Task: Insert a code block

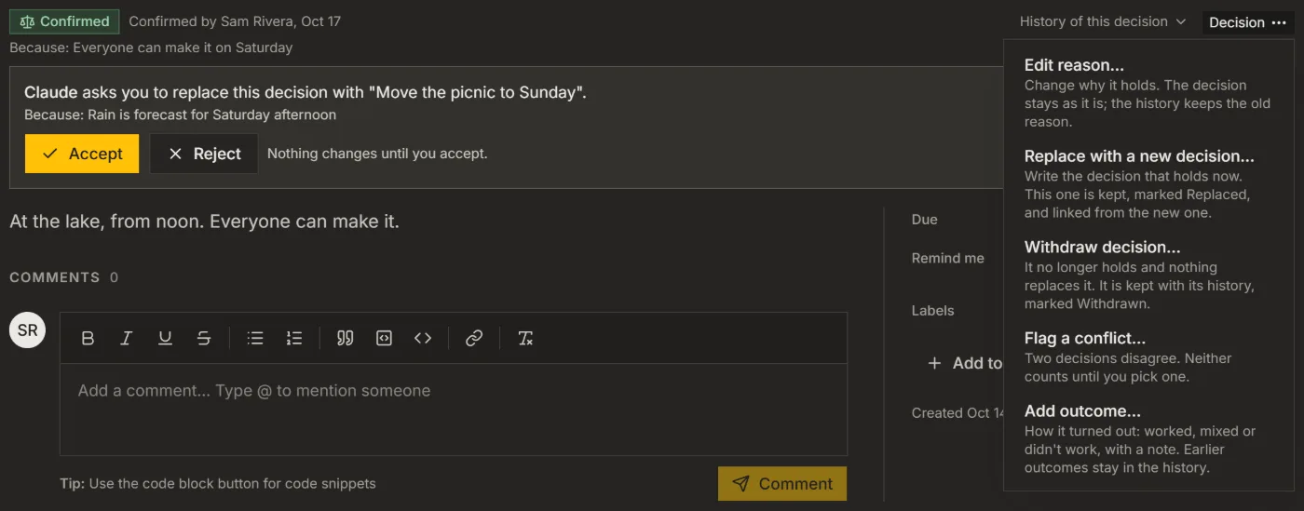Action: pyautogui.click(x=384, y=338)
